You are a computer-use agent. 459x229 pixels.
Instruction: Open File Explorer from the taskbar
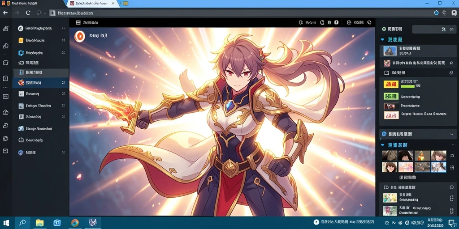39,223
